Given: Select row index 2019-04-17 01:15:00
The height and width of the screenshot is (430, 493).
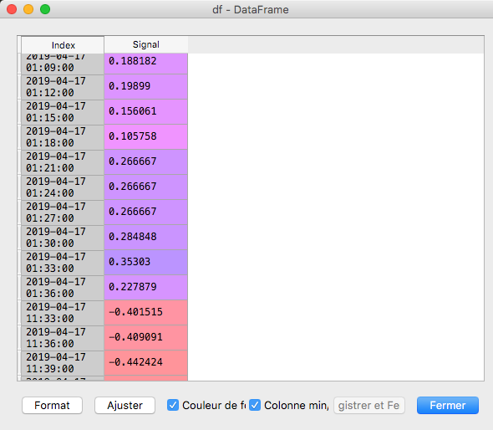Looking at the screenshot, I should point(63,112).
